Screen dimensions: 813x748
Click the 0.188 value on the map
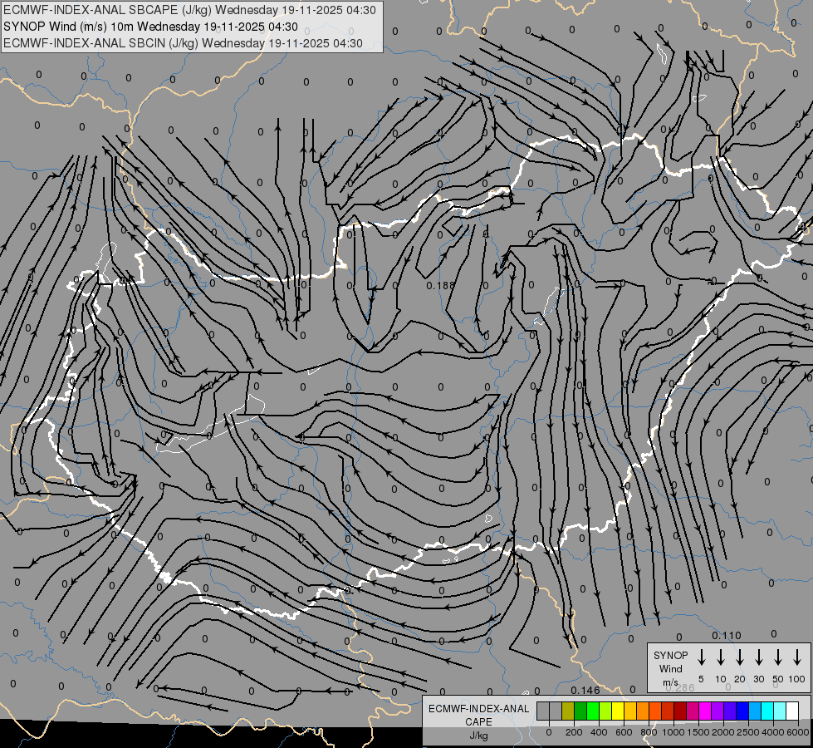[x=440, y=286]
